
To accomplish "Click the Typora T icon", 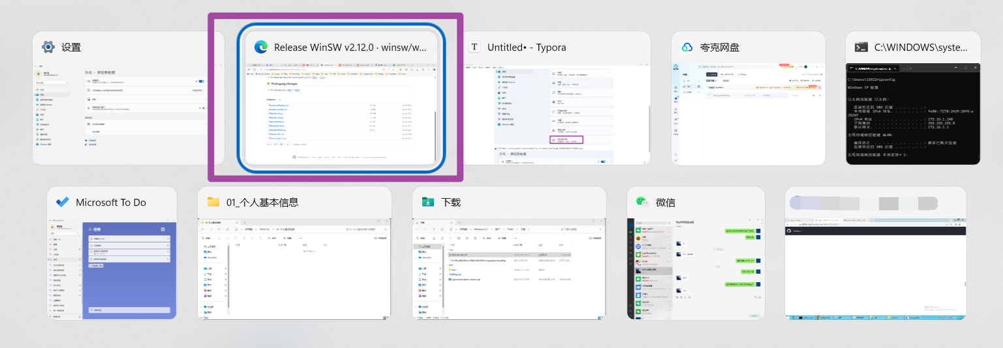I will 474,47.
